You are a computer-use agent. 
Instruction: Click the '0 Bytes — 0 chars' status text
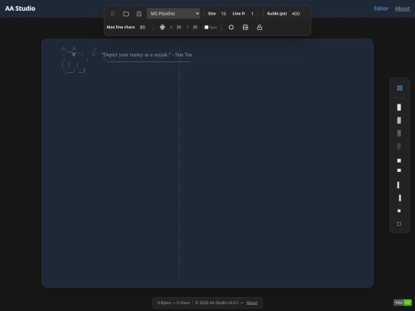[174, 303]
